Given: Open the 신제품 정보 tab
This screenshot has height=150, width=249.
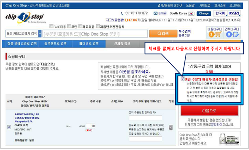Looking at the screenshot, I should tap(122, 44).
